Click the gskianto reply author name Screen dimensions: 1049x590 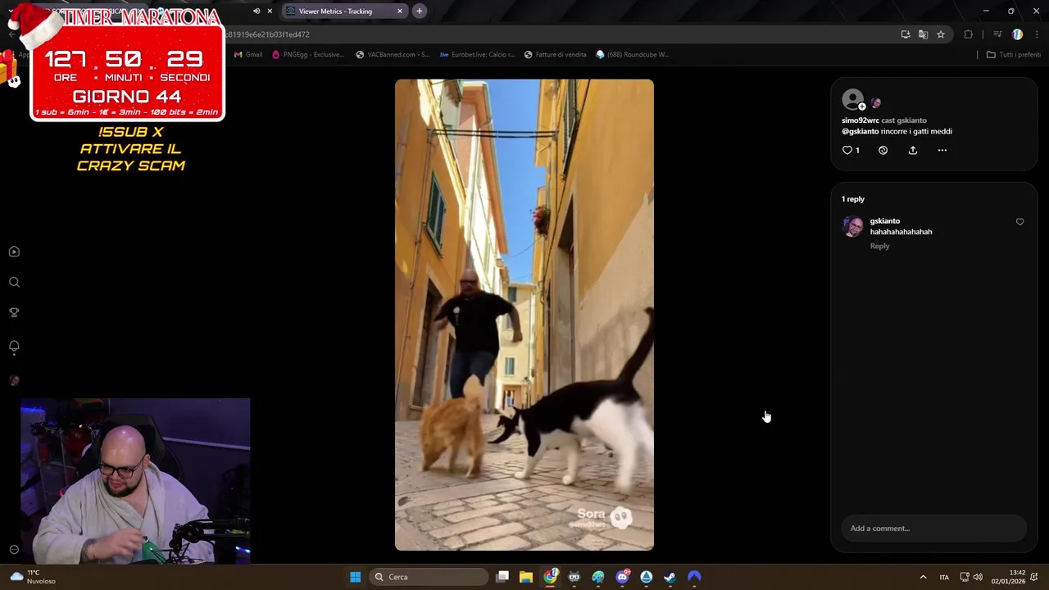tap(885, 221)
